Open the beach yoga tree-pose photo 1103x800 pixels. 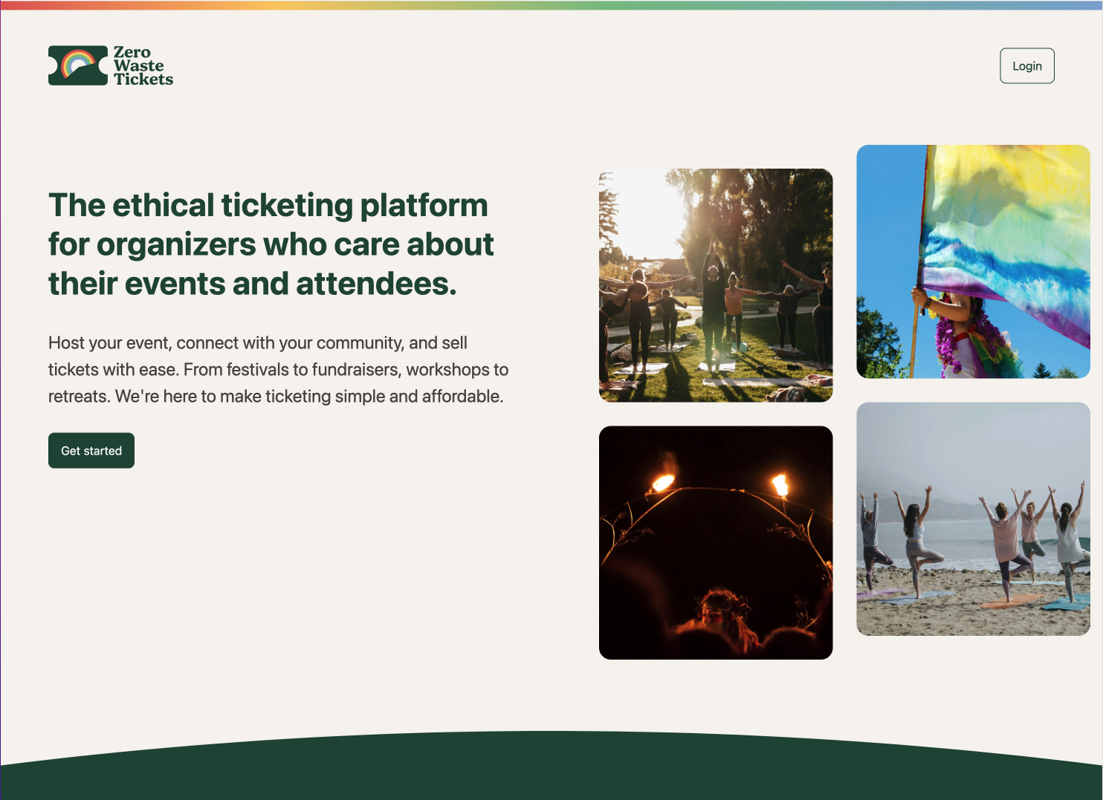972,518
